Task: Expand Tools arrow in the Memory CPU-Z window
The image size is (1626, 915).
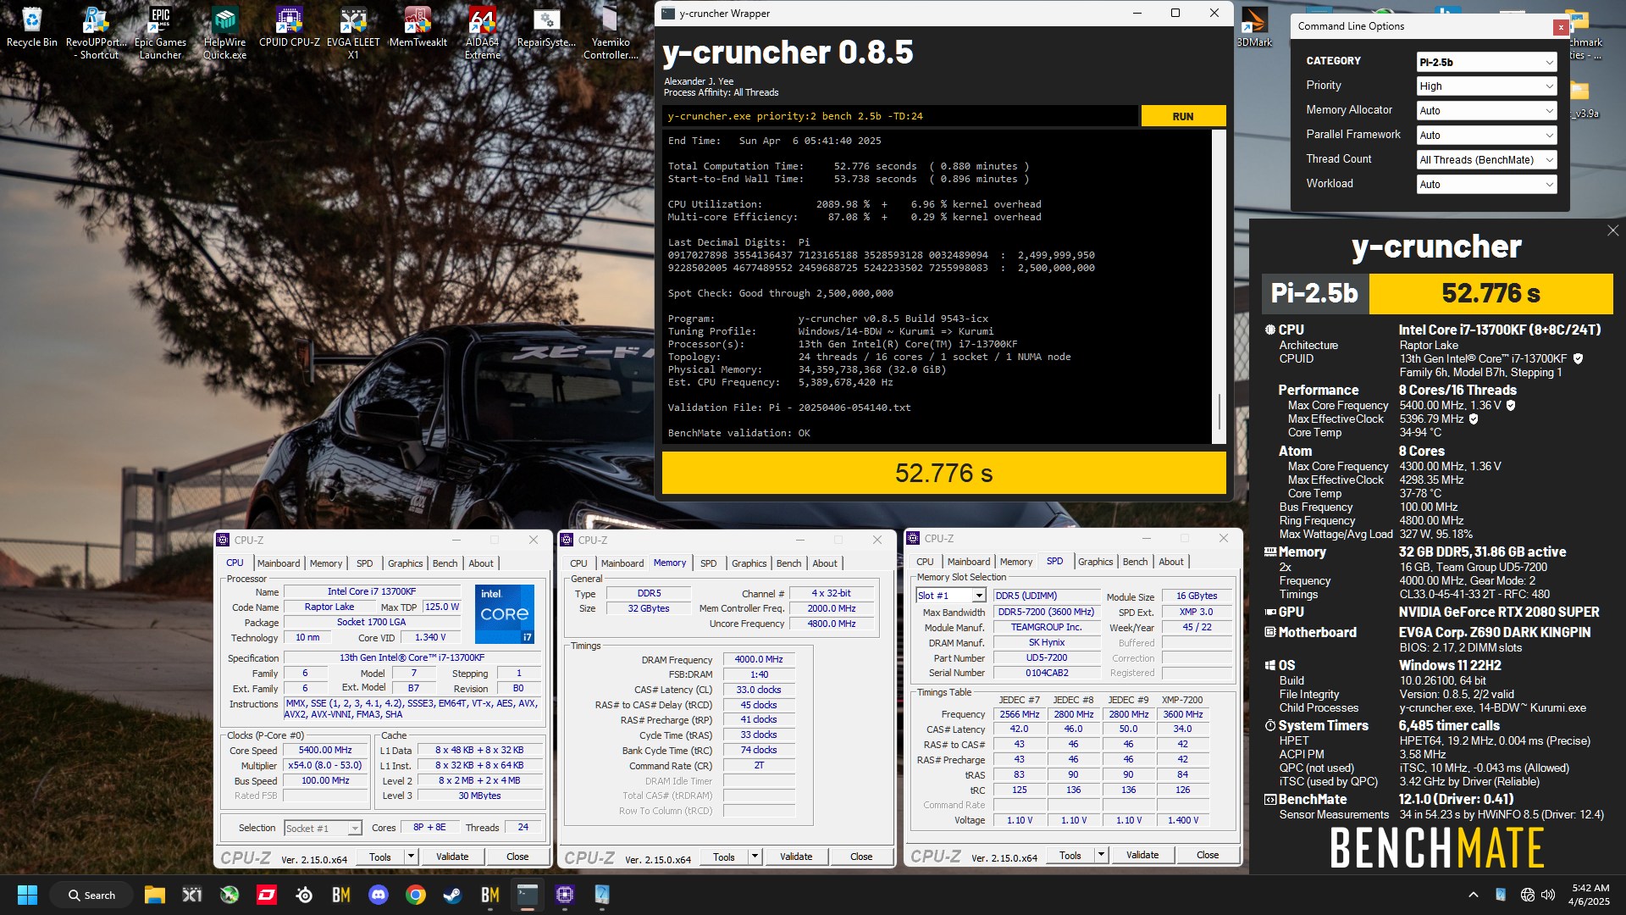Action: tap(755, 857)
